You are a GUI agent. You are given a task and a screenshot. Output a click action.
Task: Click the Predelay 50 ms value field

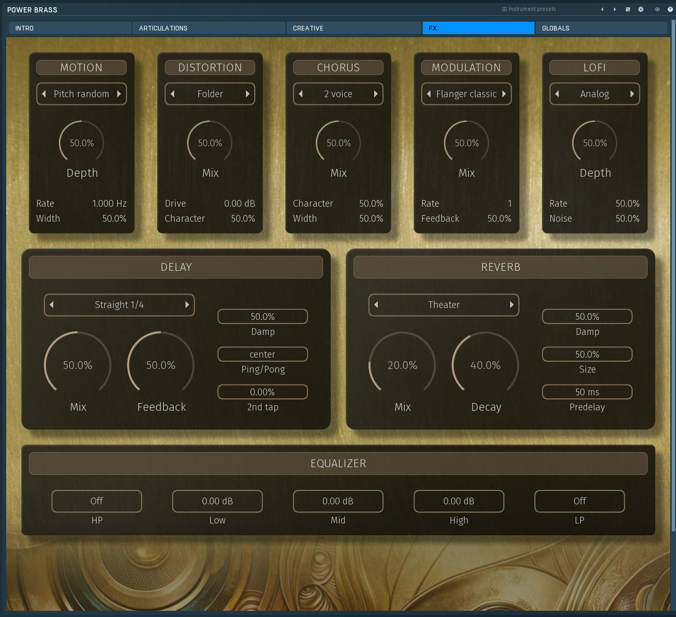tap(587, 392)
